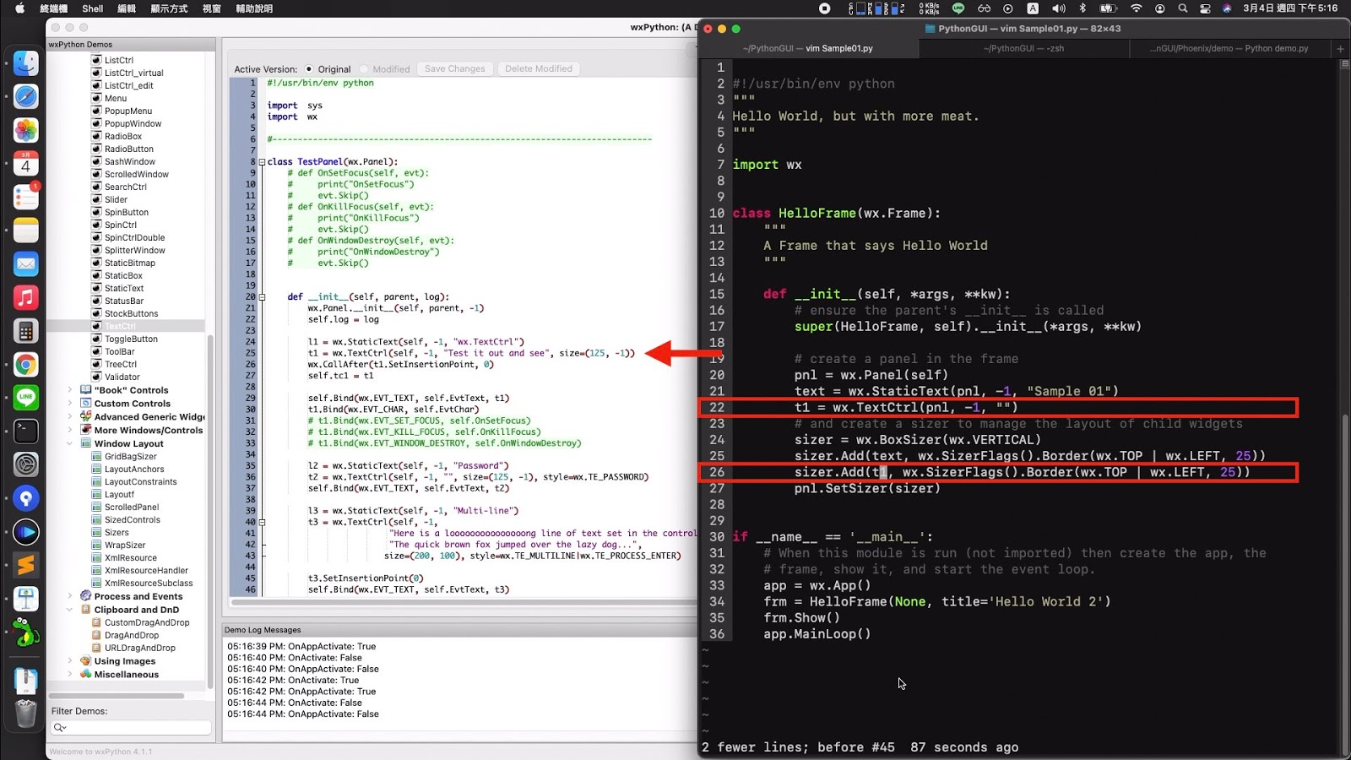Click the Wi-Fi status icon
Viewport: 1351px width, 760px height.
pyautogui.click(x=1137, y=8)
